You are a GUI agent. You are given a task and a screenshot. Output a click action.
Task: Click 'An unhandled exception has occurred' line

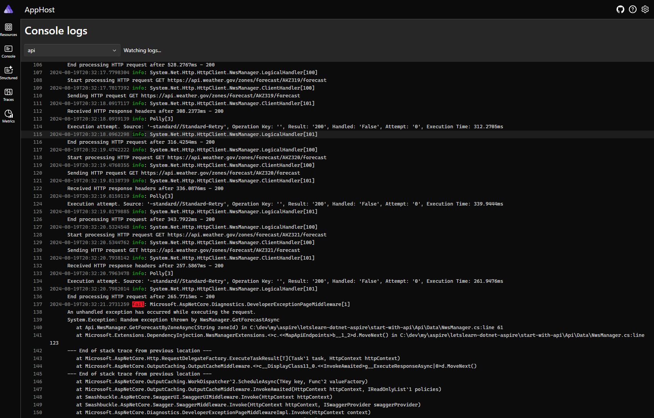[161, 312]
